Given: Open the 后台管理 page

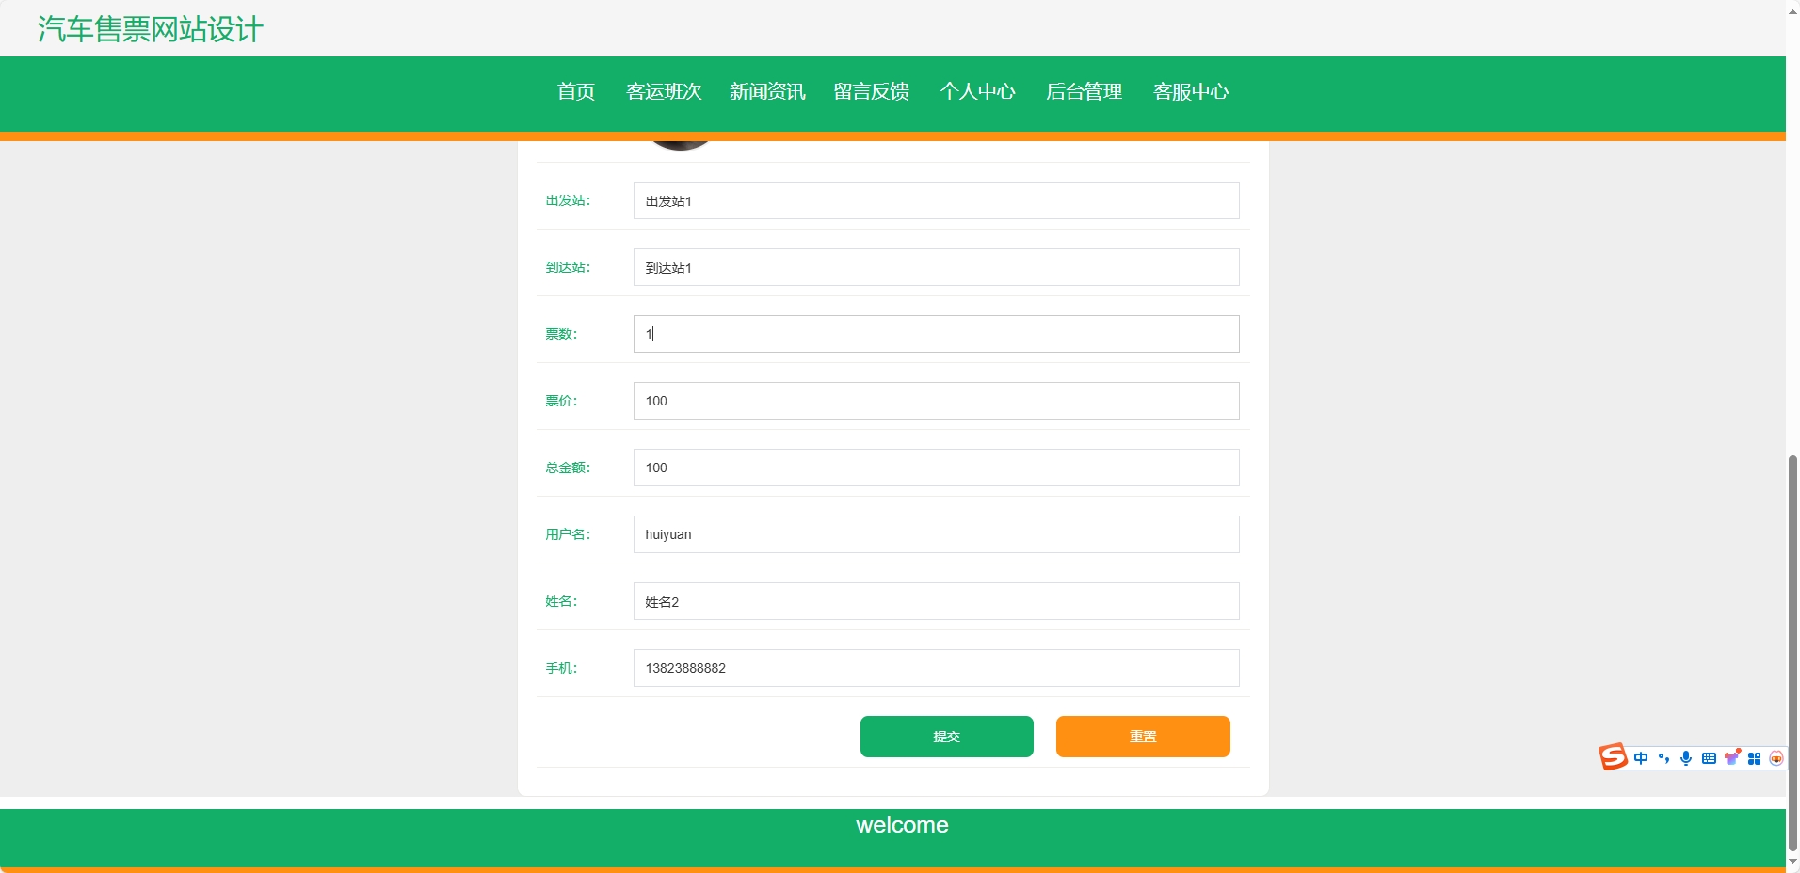Looking at the screenshot, I should pos(1085,92).
